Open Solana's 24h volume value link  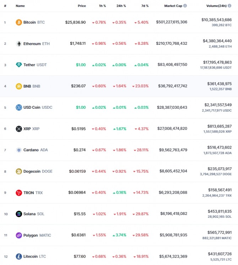220,211
